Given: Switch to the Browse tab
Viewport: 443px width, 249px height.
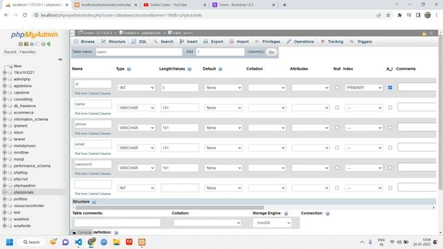Looking at the screenshot, I should [x=84, y=41].
